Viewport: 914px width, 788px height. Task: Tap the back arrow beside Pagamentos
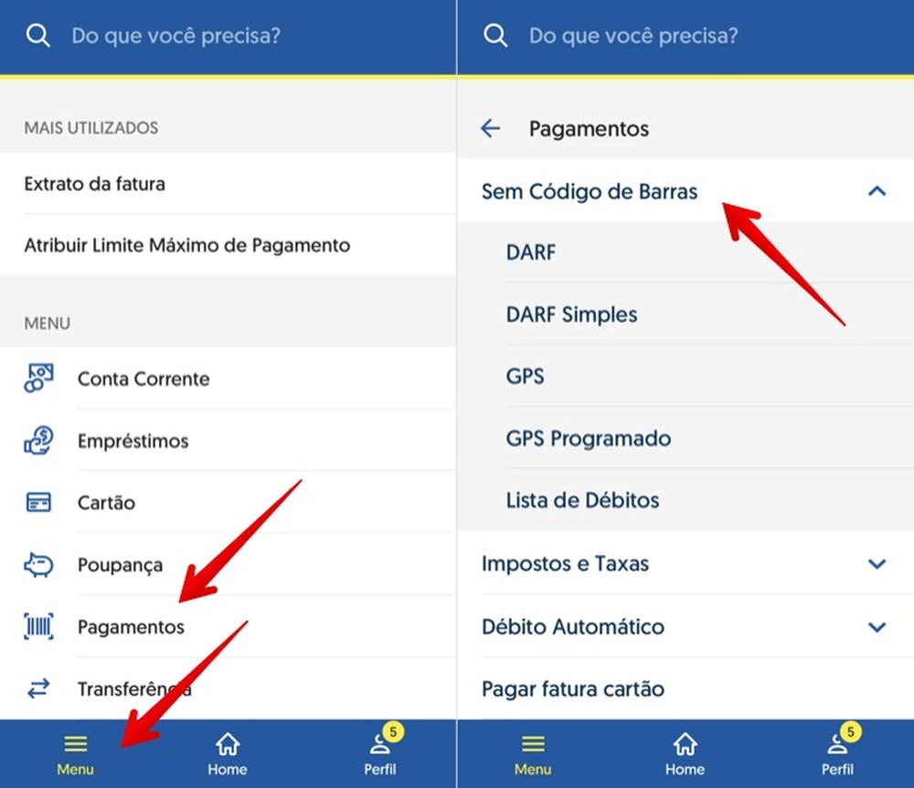pyautogui.click(x=491, y=129)
